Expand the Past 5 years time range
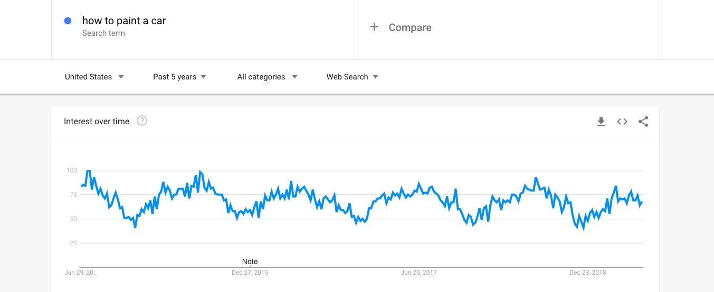The width and height of the screenshot is (714, 292). 179,77
